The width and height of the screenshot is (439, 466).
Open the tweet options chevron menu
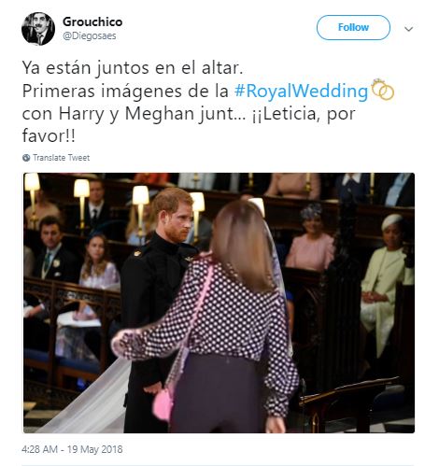click(408, 29)
